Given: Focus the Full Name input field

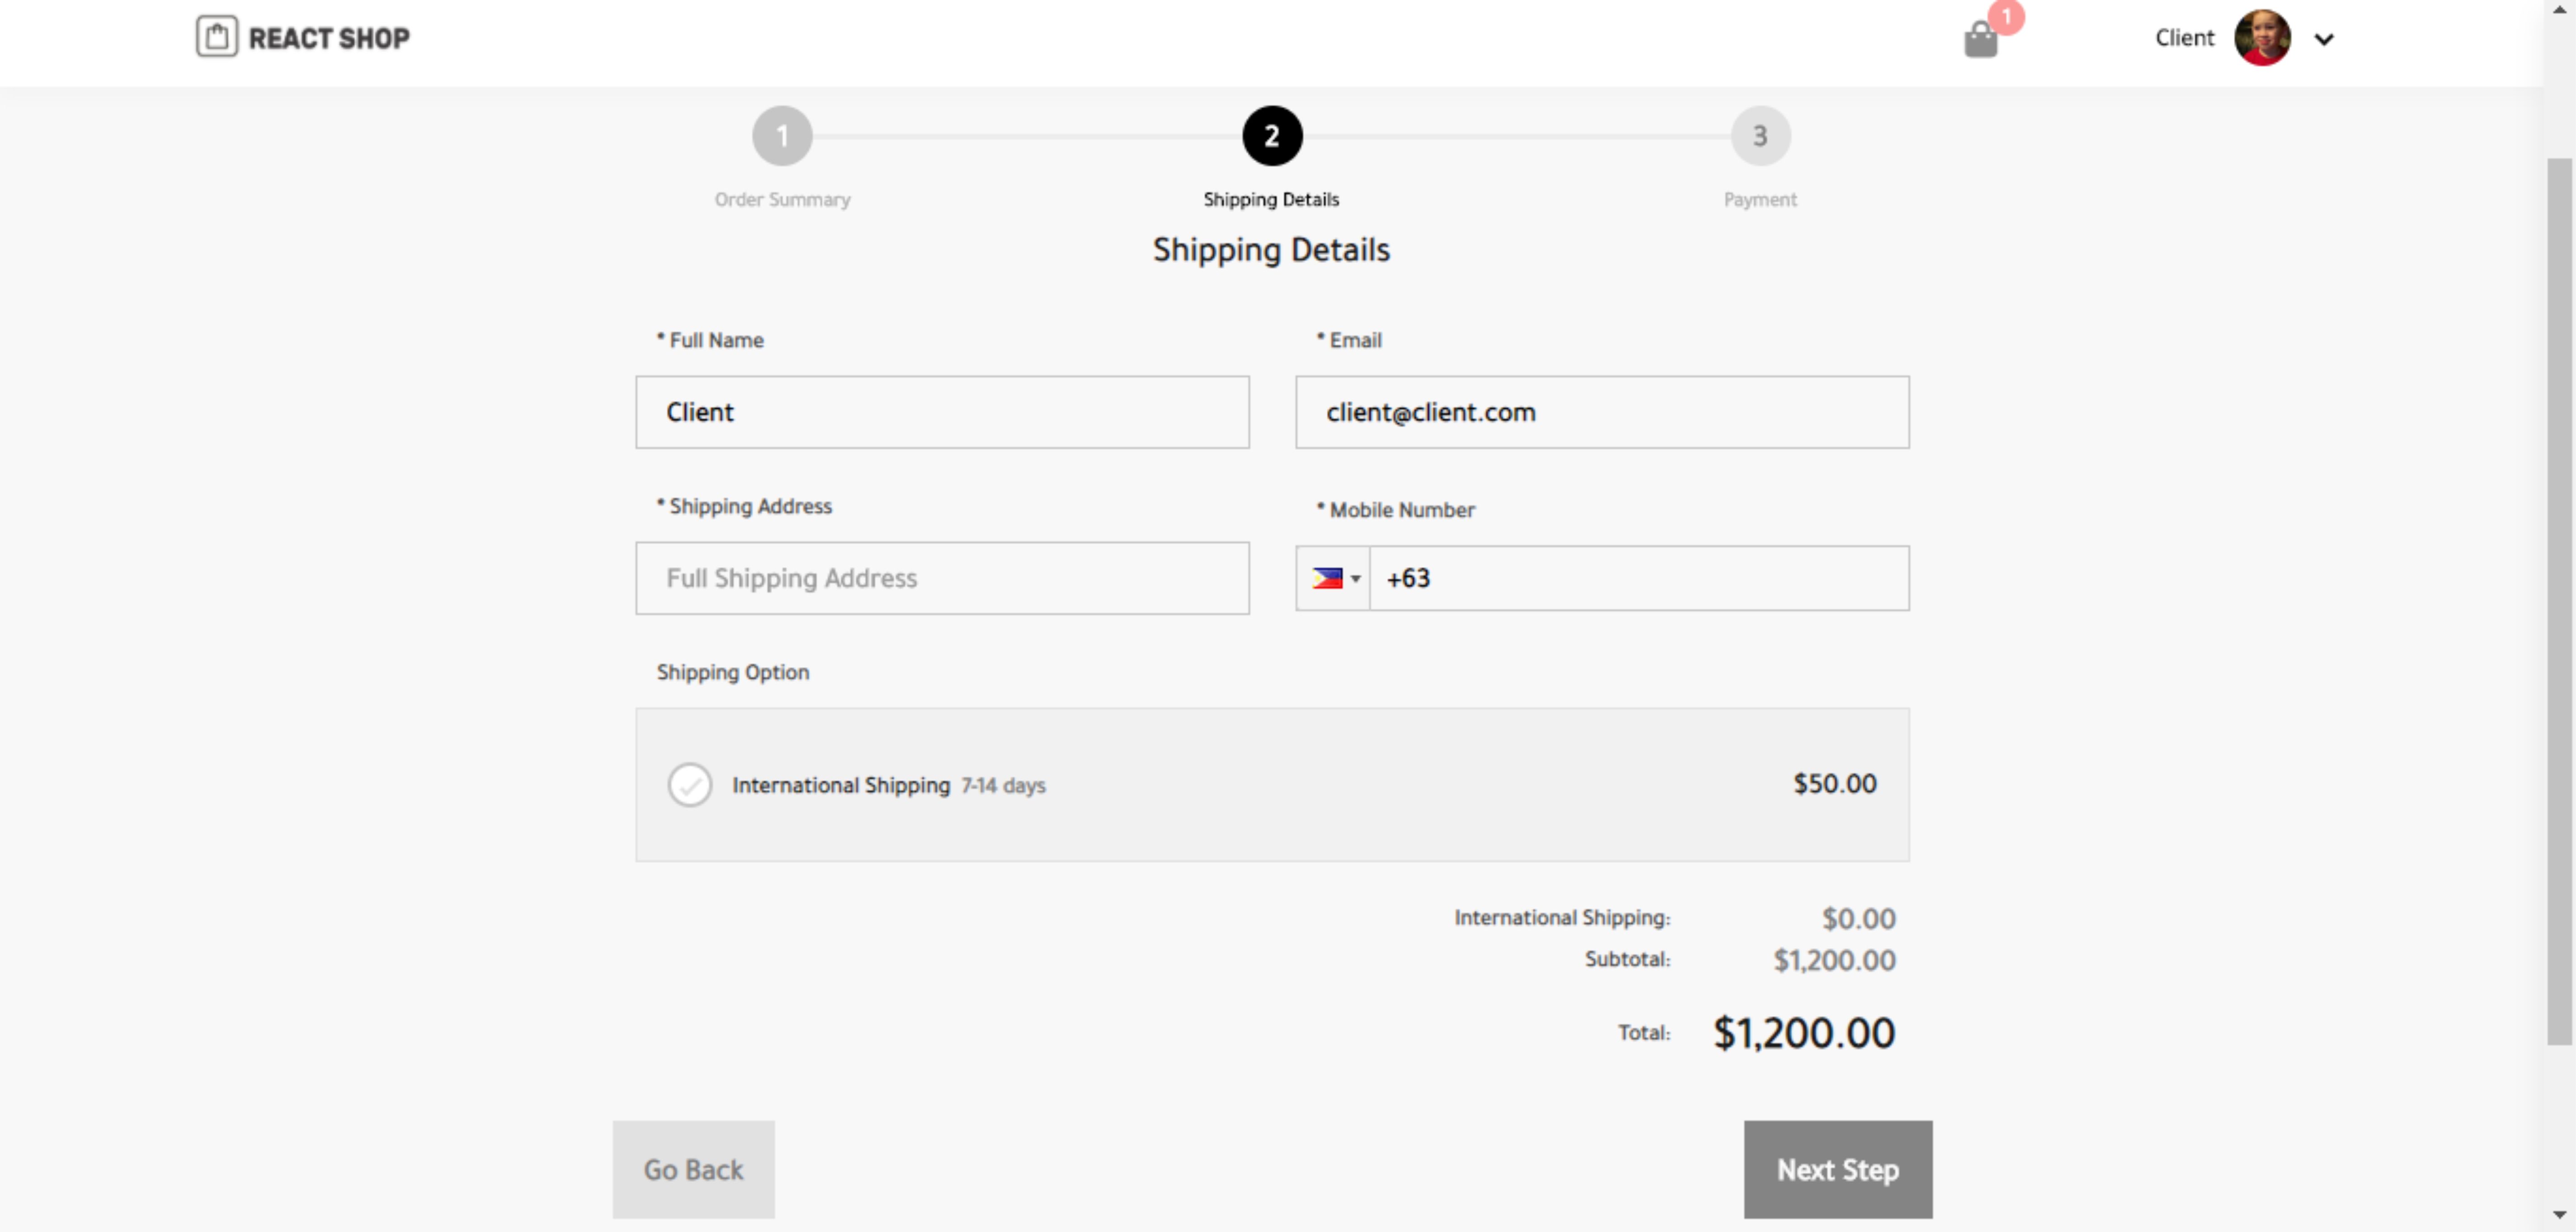Looking at the screenshot, I should pyautogui.click(x=942, y=412).
